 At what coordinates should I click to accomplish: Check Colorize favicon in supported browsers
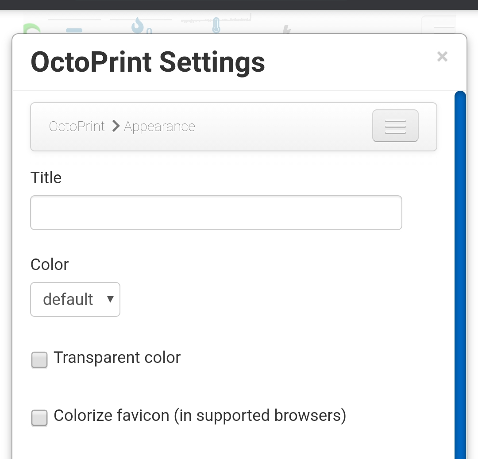coord(39,418)
